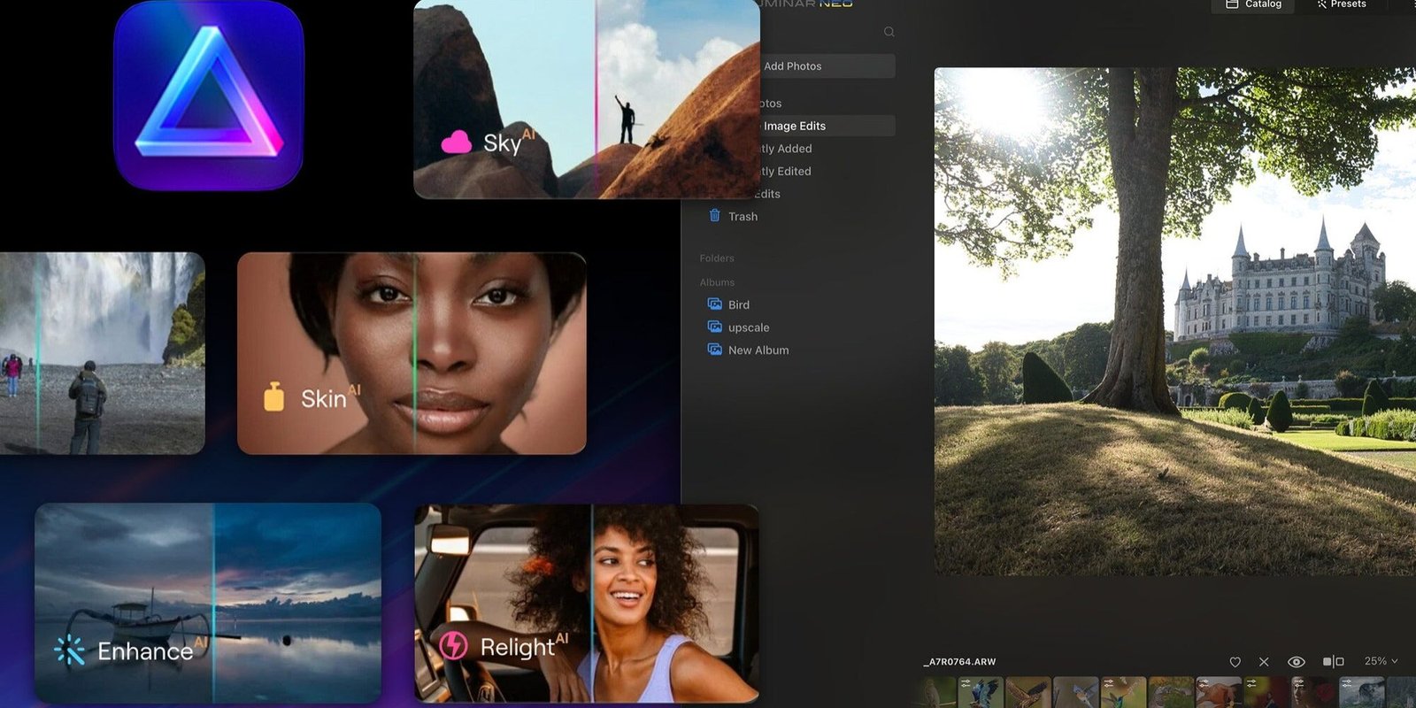
Task: Expand the Albums section in the sidebar
Action: click(717, 282)
